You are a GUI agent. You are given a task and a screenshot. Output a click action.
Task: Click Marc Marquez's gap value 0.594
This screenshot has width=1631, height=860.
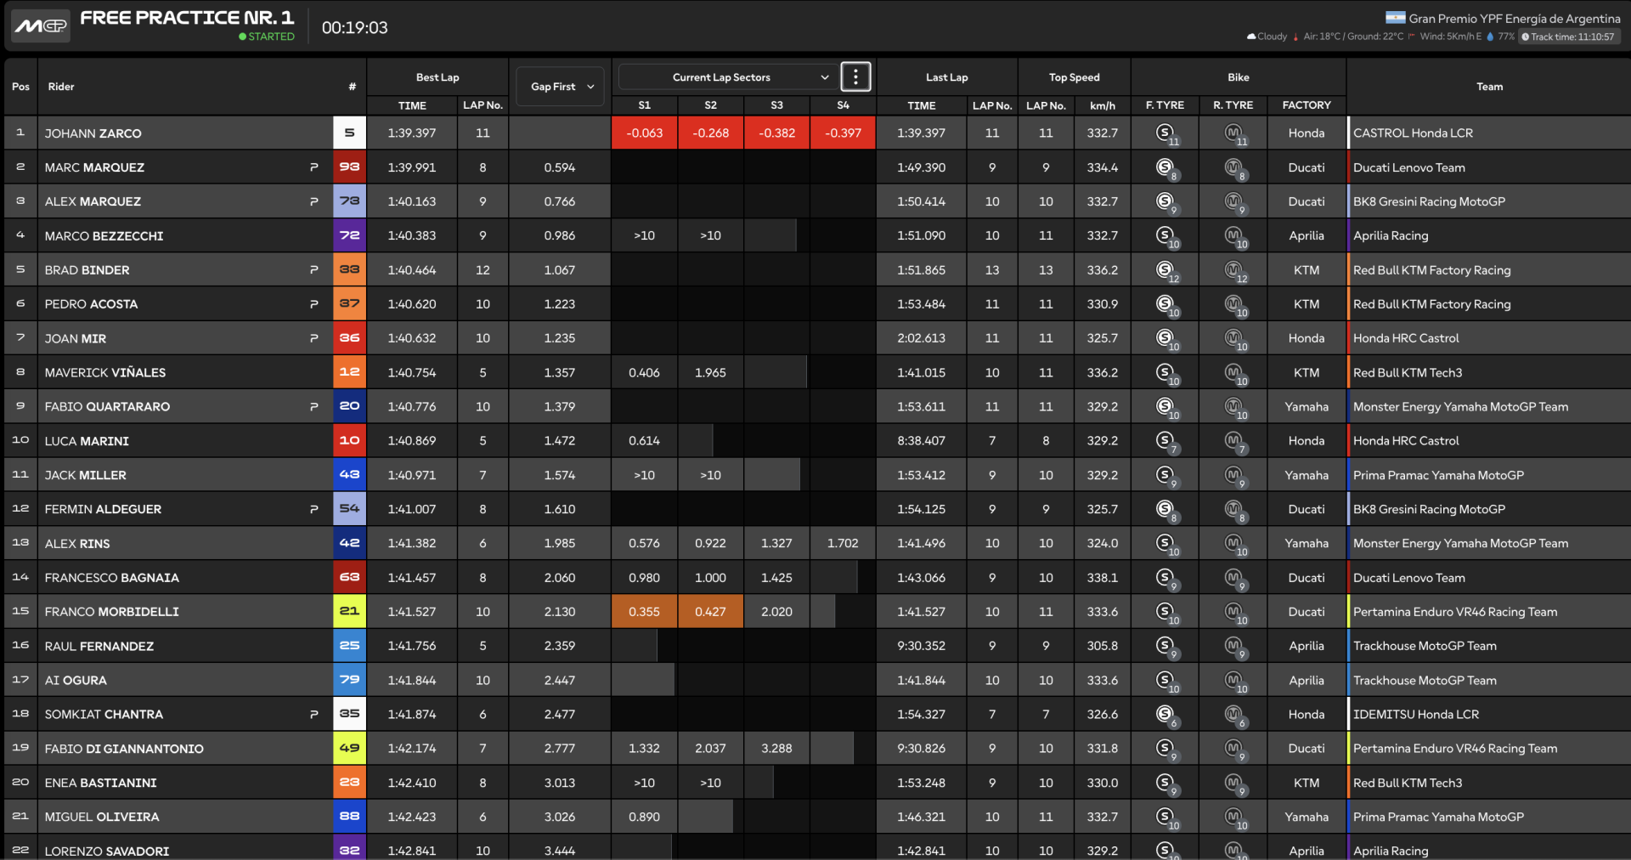pyautogui.click(x=560, y=167)
